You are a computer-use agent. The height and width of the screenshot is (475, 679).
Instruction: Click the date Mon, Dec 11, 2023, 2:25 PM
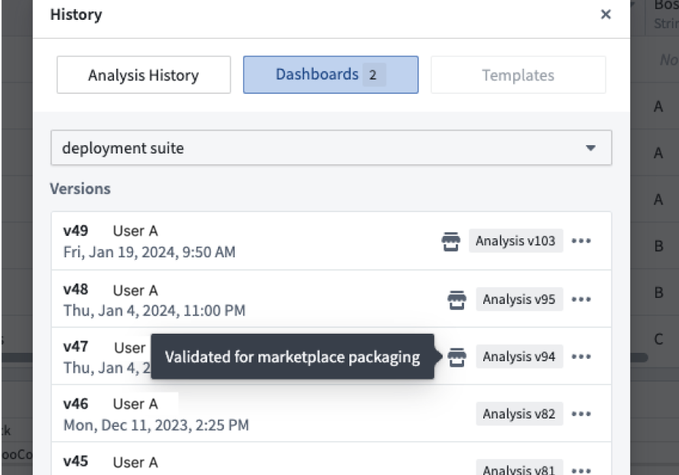(156, 425)
